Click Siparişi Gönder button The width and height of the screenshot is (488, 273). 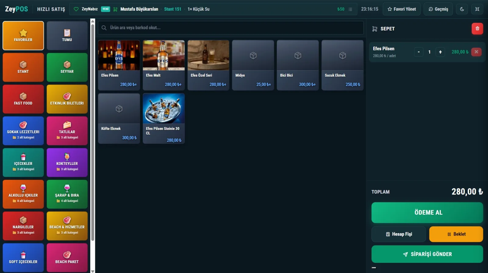427,254
